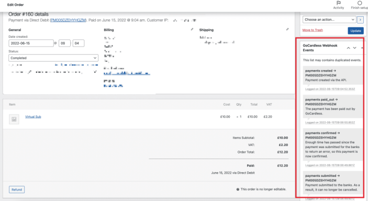Click the Qty column header
The image size is (368, 201).
point(239,105)
